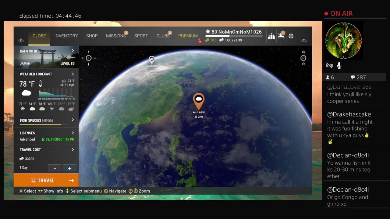Click the Kaiji No Ri torii gate thumbnail
390x219 pixels.
click(x=46, y=57)
